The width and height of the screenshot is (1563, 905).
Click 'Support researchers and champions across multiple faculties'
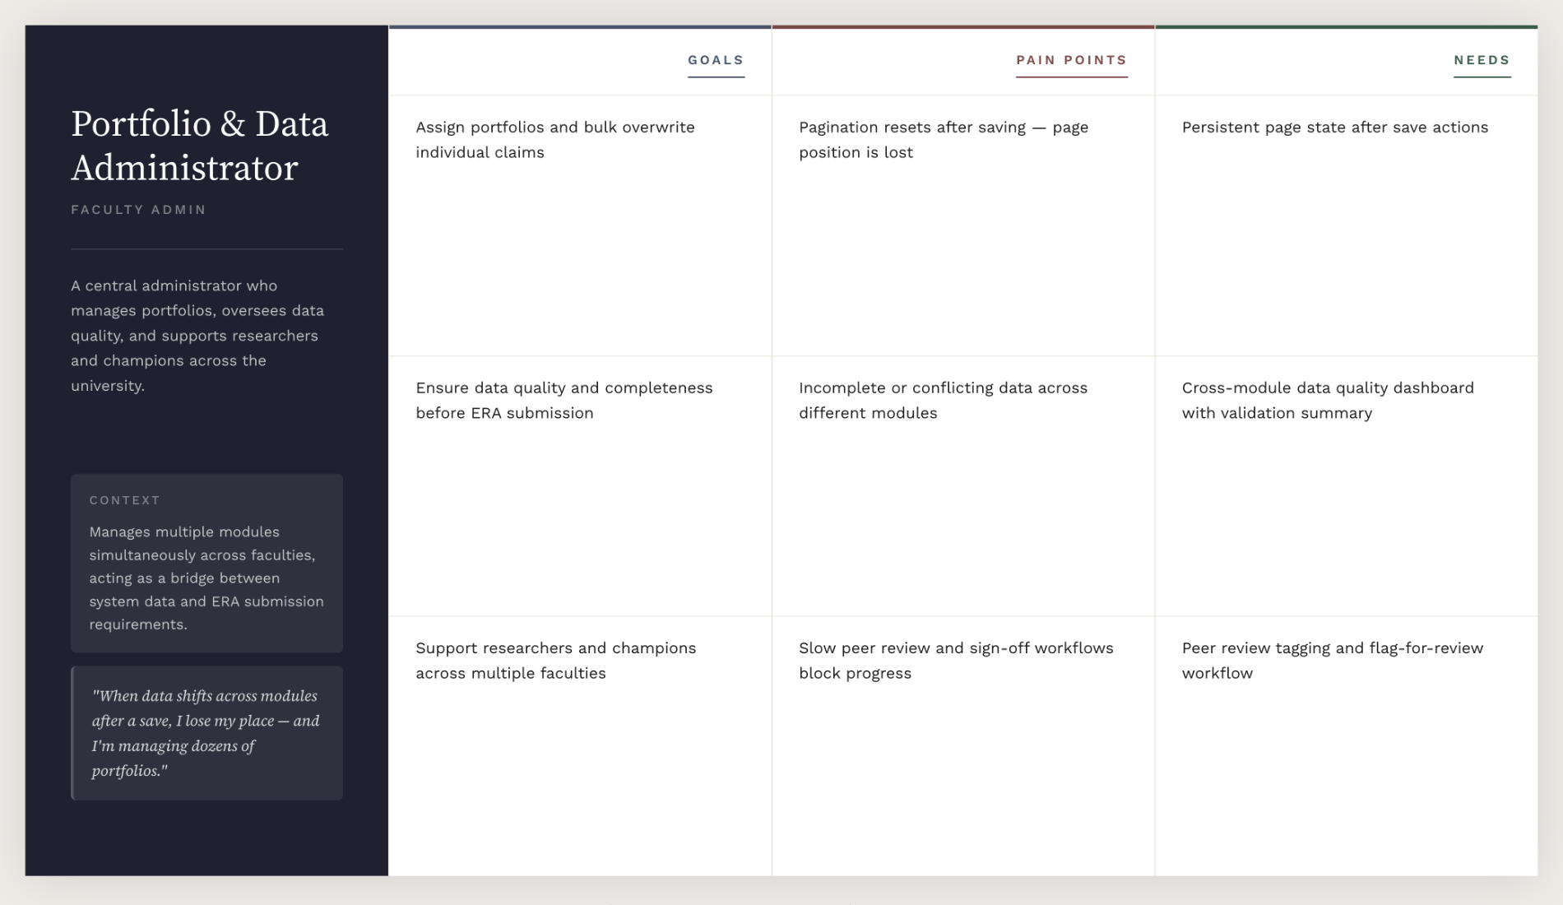pos(556,661)
